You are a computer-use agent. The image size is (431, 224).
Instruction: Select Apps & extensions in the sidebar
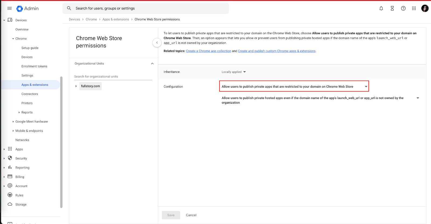(x=35, y=85)
